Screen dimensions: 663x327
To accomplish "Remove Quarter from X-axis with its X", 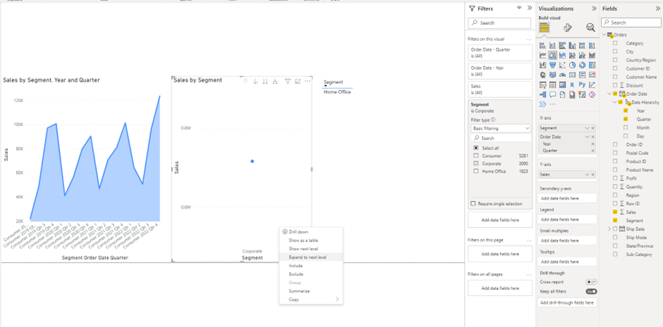I will pos(592,150).
